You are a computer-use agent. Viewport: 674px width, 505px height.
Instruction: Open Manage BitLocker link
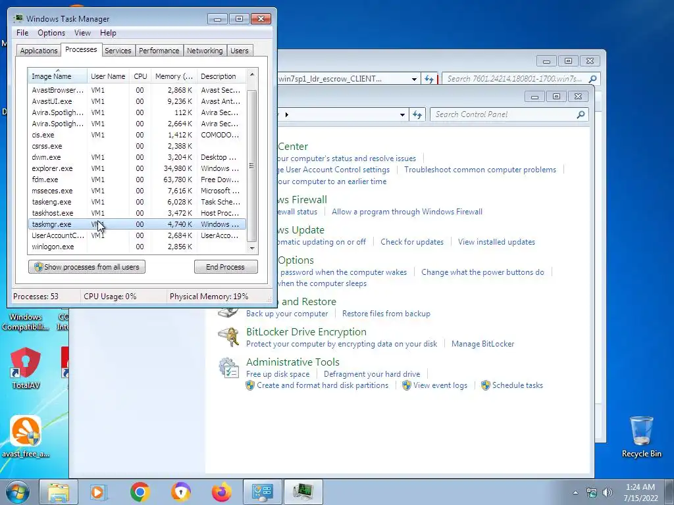click(x=482, y=344)
